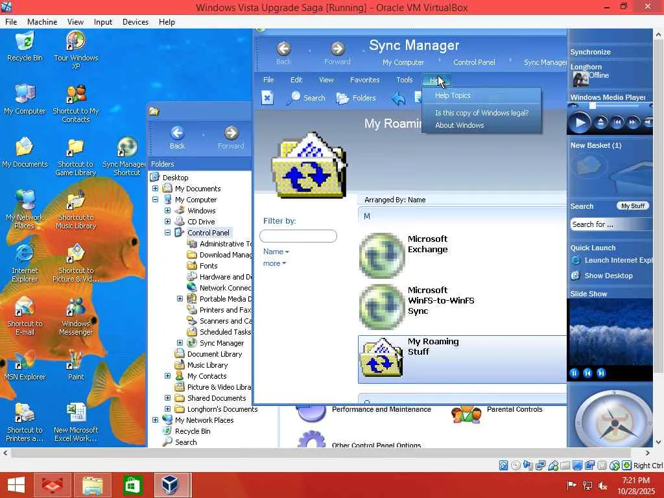Expand Windows drive tree node
The image size is (664, 498).
pyautogui.click(x=168, y=211)
